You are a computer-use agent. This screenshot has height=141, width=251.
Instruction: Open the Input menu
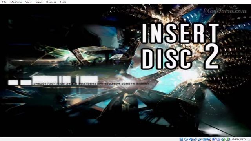39,2
